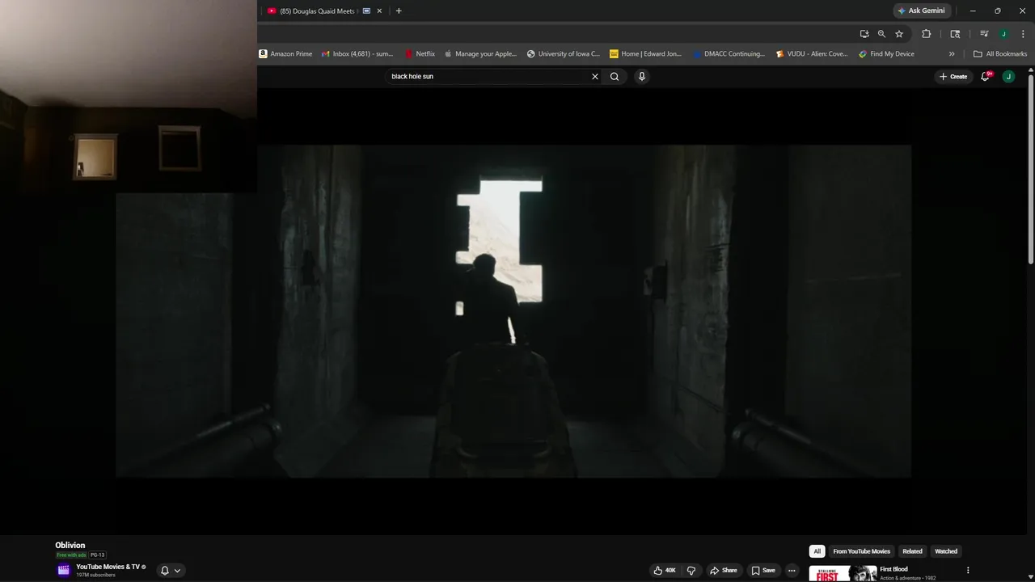
Task: Share the Oblivion video
Action: 724,571
